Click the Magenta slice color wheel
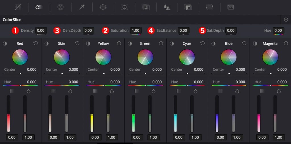This screenshot has height=144, width=291. [271, 57]
